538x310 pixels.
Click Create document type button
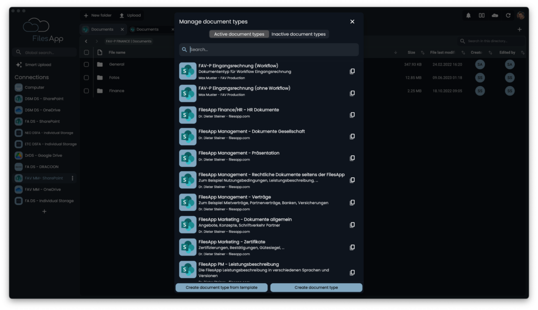click(x=316, y=287)
